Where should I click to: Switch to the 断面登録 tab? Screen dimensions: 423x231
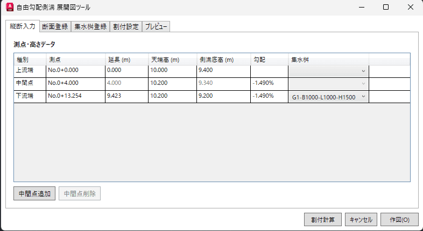(x=54, y=27)
